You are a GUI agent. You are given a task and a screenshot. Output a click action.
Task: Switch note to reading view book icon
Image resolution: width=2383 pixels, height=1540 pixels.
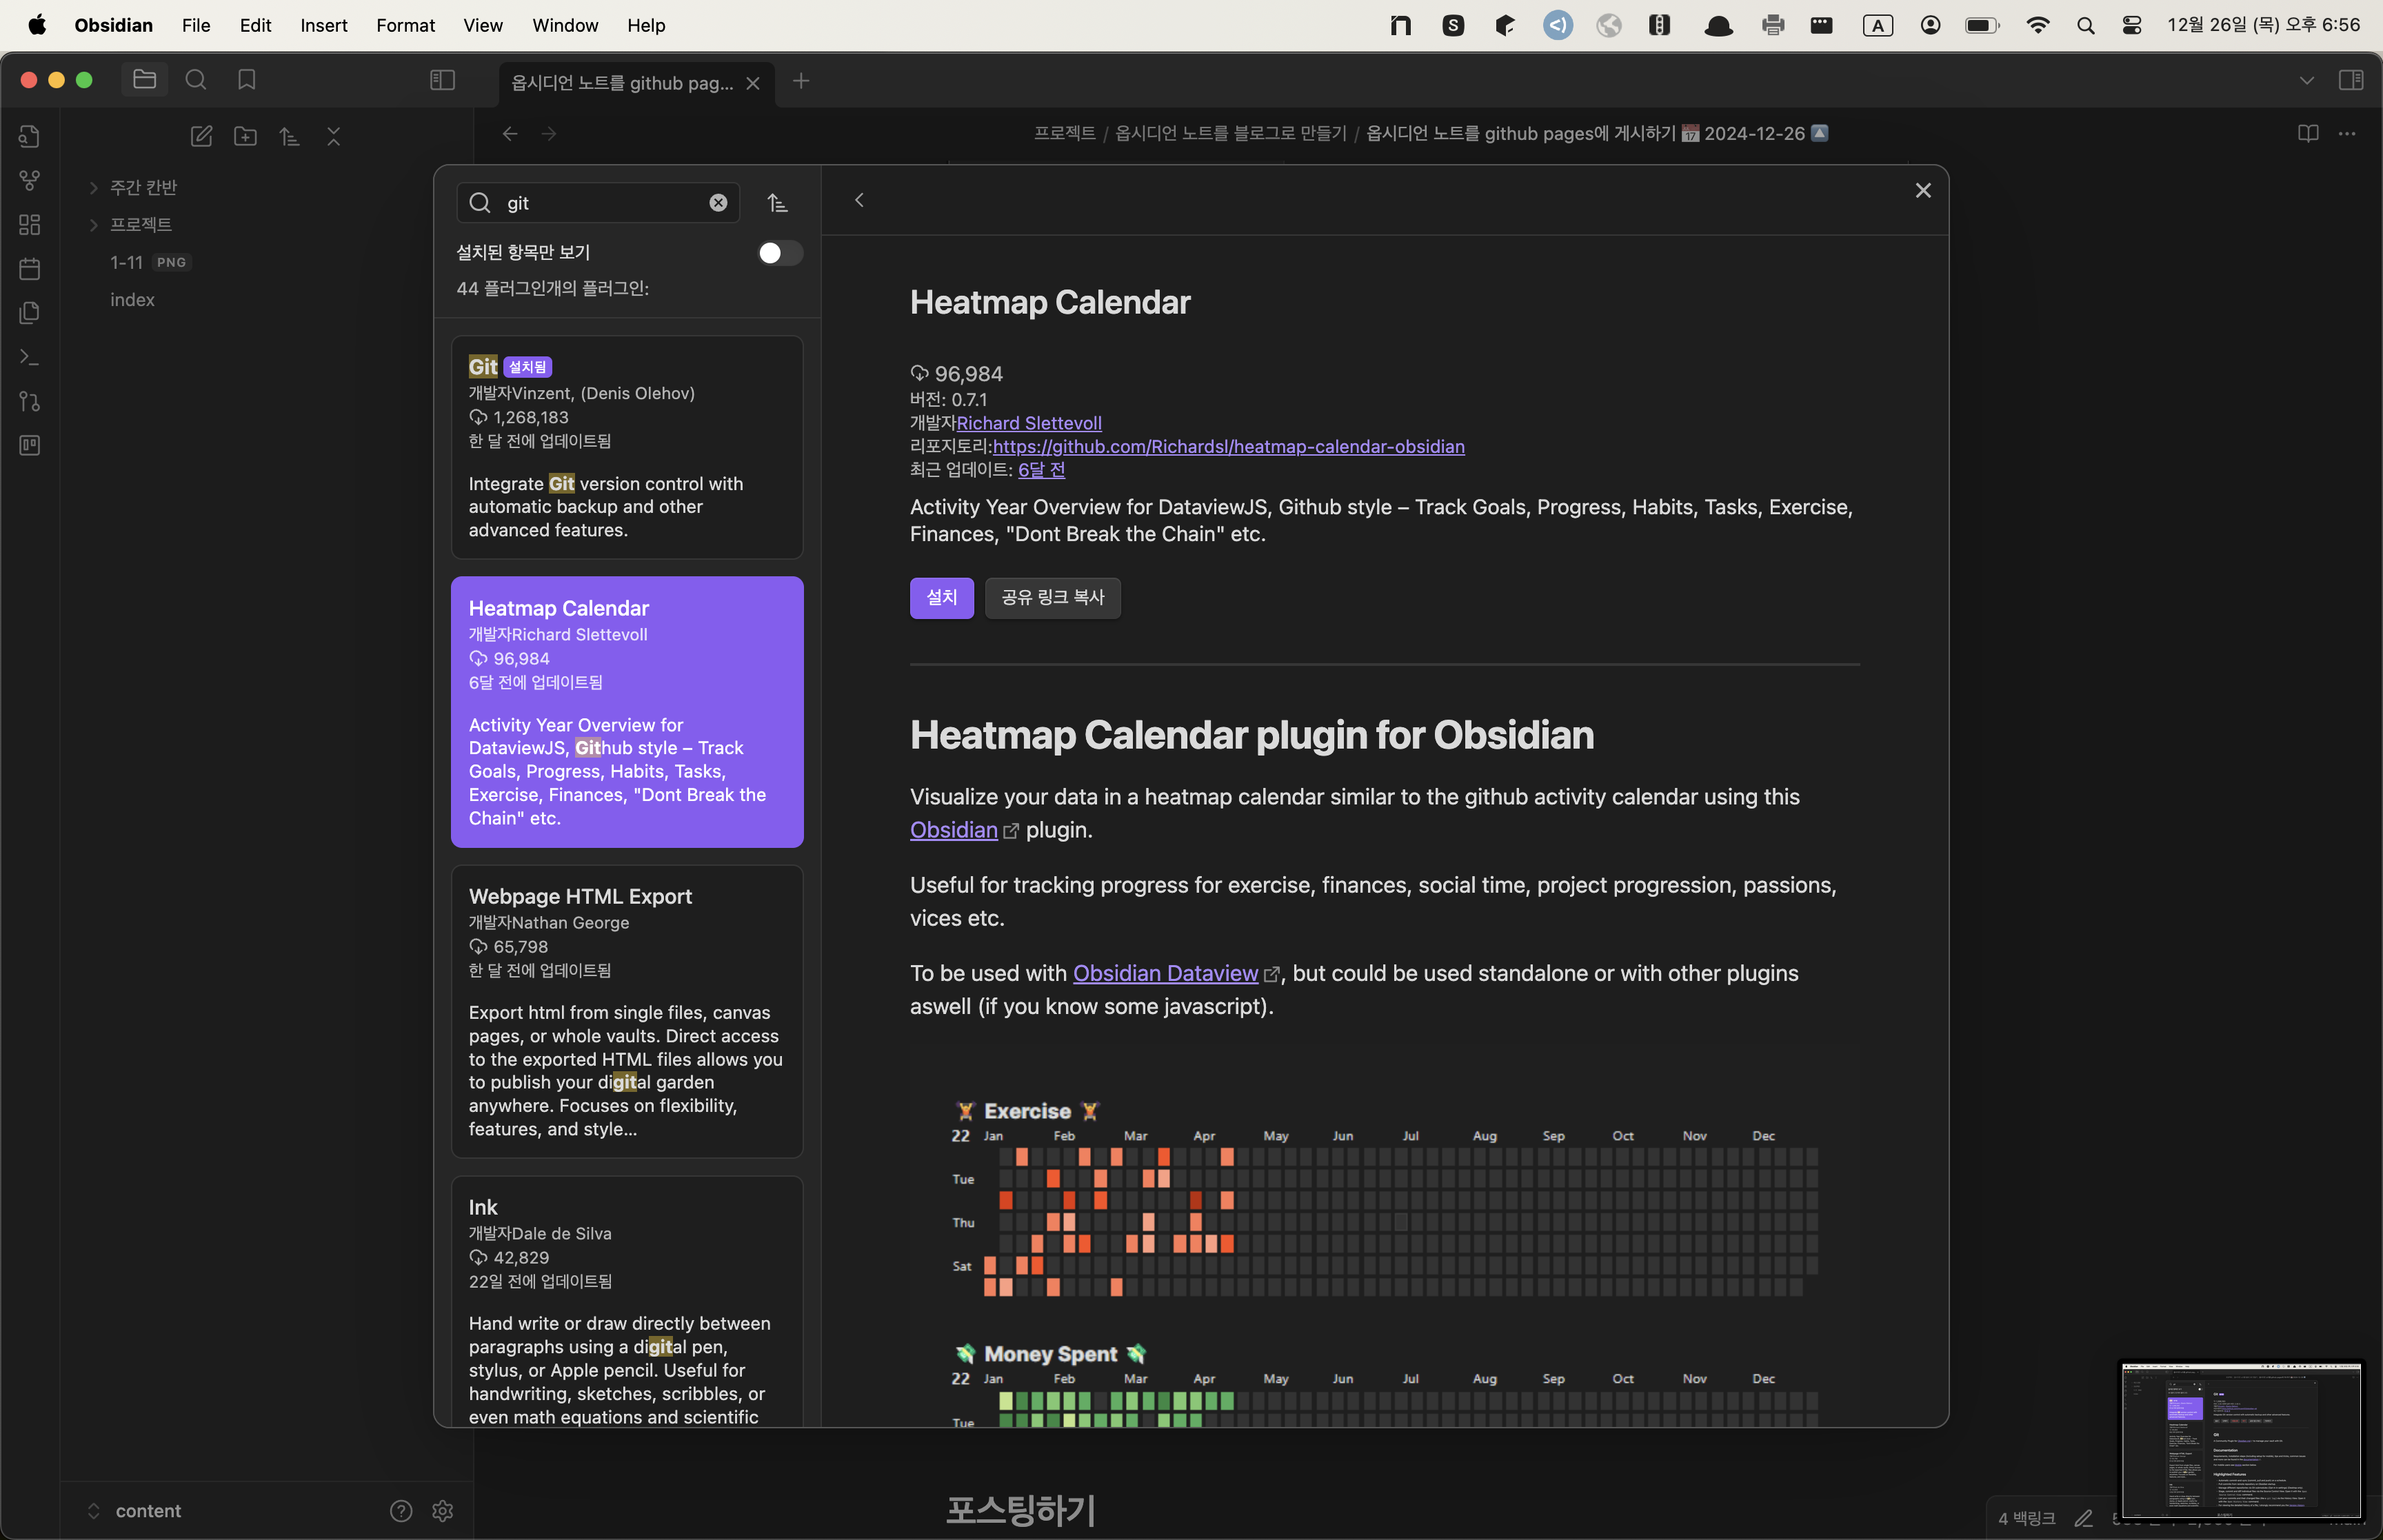tap(2308, 134)
